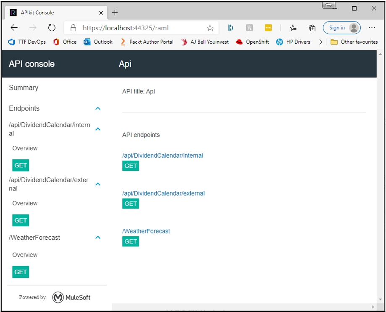Select Summary in the sidebar

pyautogui.click(x=24, y=88)
